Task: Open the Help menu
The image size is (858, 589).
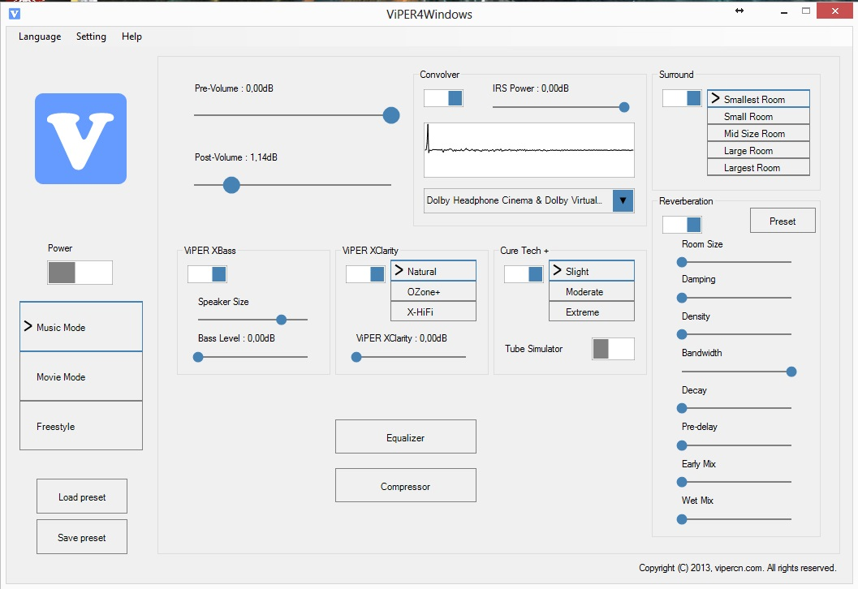Action: coord(132,37)
